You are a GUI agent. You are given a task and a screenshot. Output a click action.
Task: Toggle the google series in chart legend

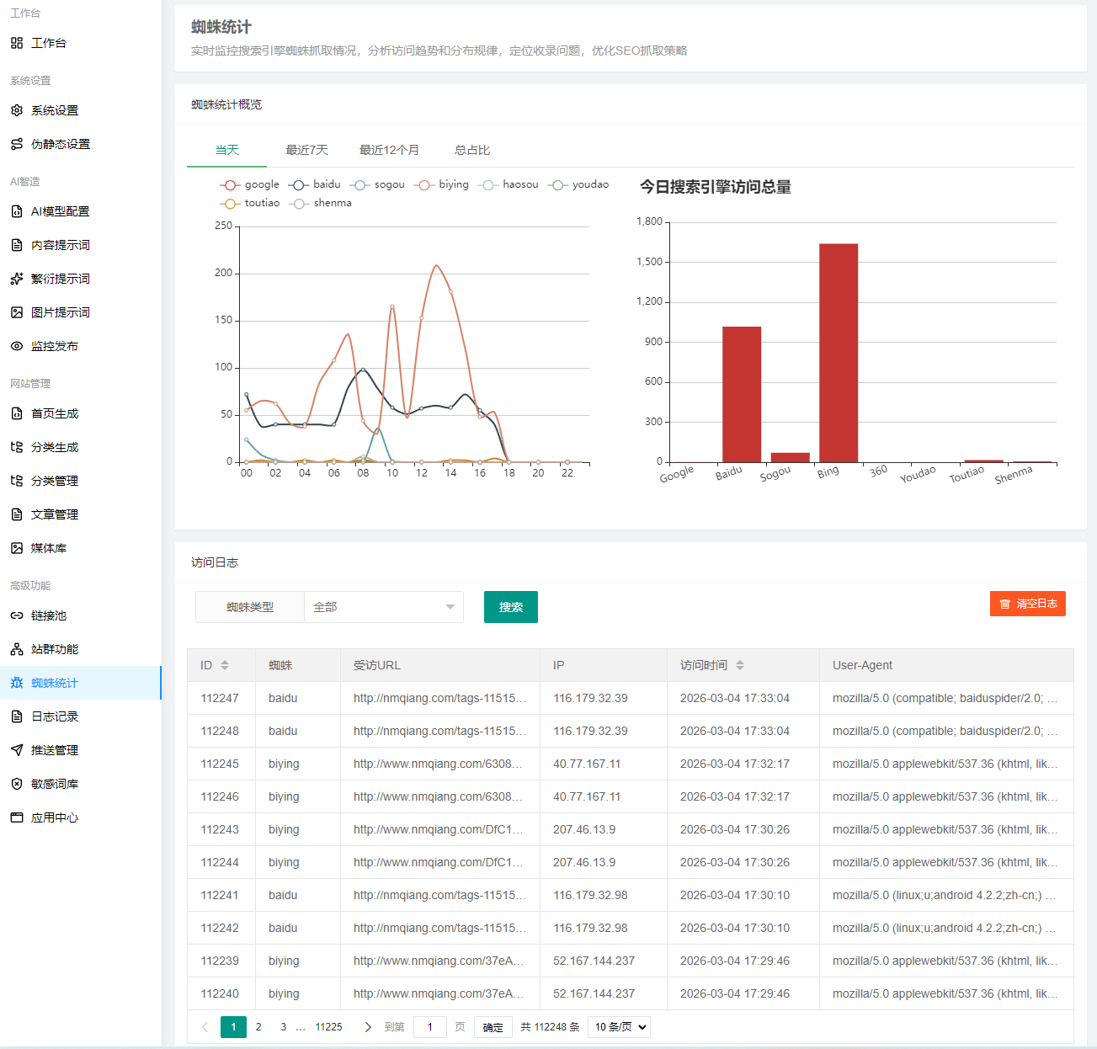(x=249, y=184)
